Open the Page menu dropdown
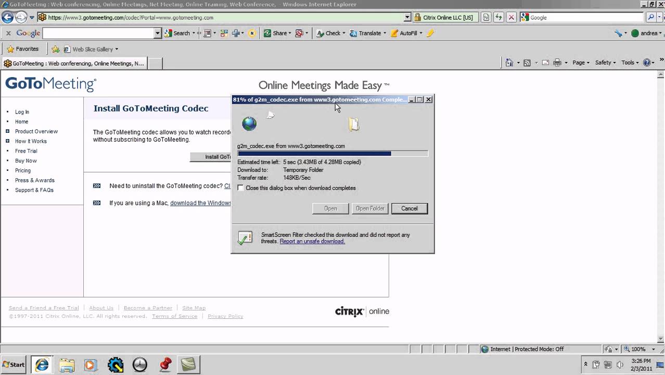This screenshot has height=375, width=665. [581, 63]
